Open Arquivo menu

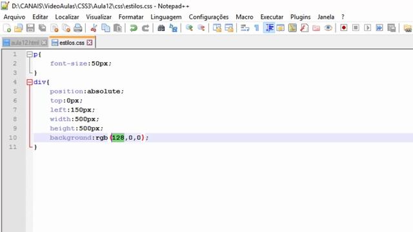14,17
